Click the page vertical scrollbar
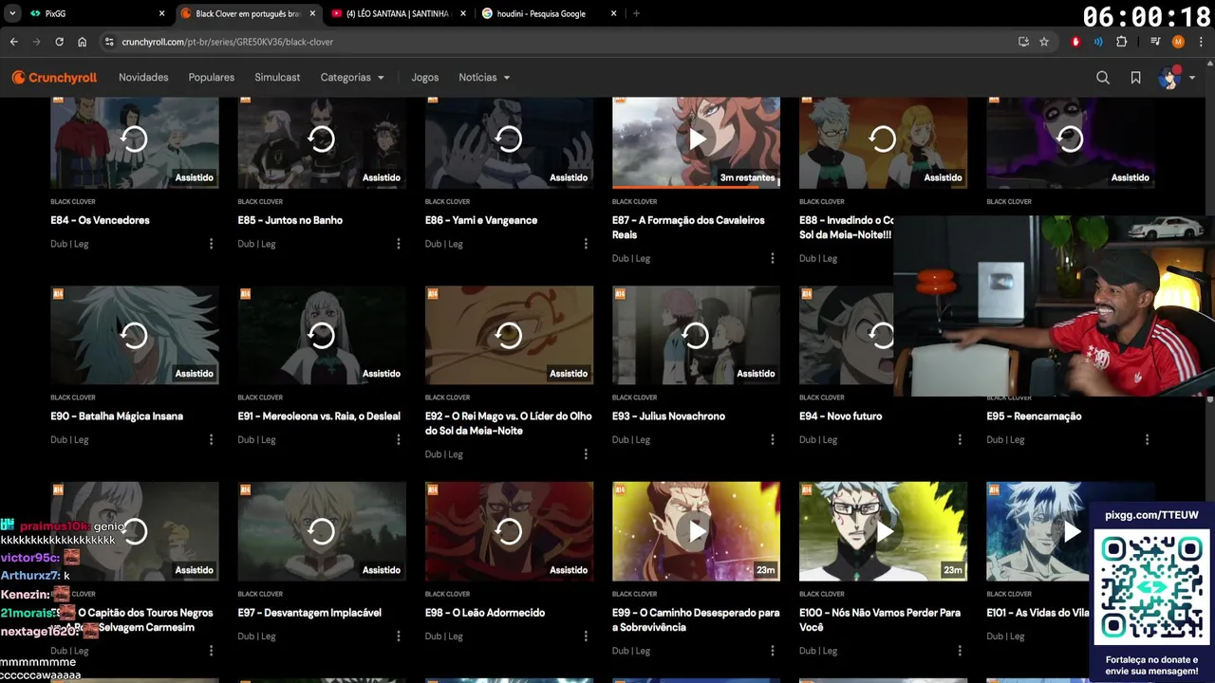Image resolution: width=1215 pixels, height=683 pixels. (x=1210, y=398)
